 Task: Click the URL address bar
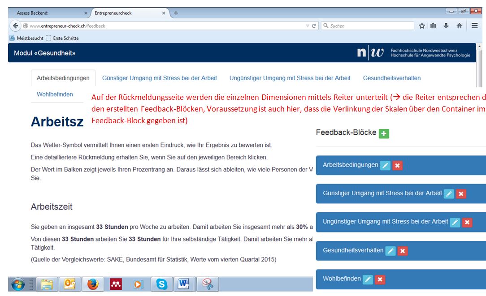pyautogui.click(x=164, y=26)
